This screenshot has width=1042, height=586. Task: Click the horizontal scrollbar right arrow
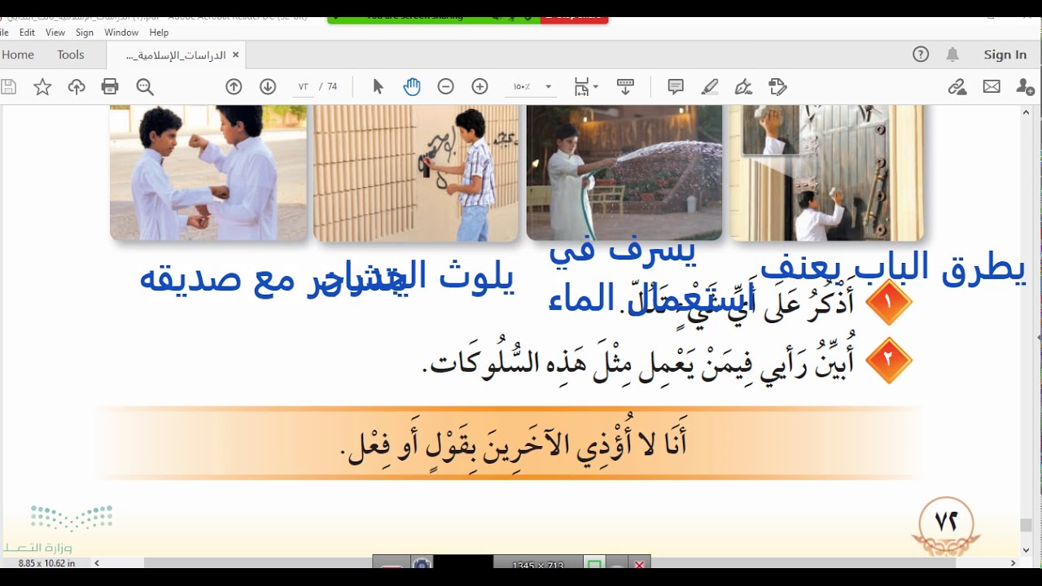pos(1014,562)
